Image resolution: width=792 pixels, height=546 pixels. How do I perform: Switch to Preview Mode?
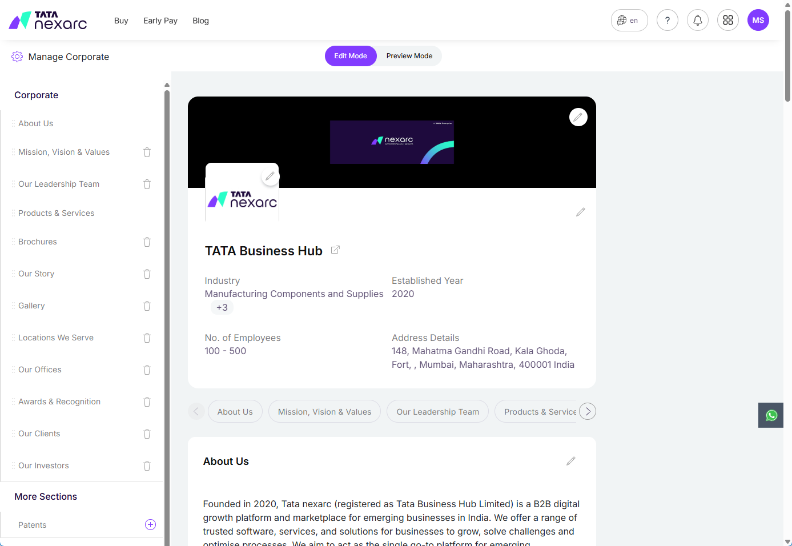409,56
